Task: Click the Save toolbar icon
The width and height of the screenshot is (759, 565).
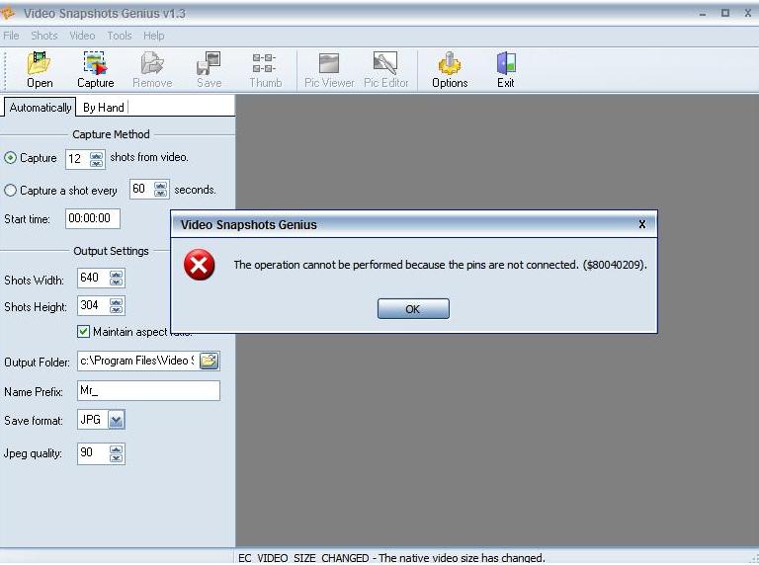Action: click(210, 70)
